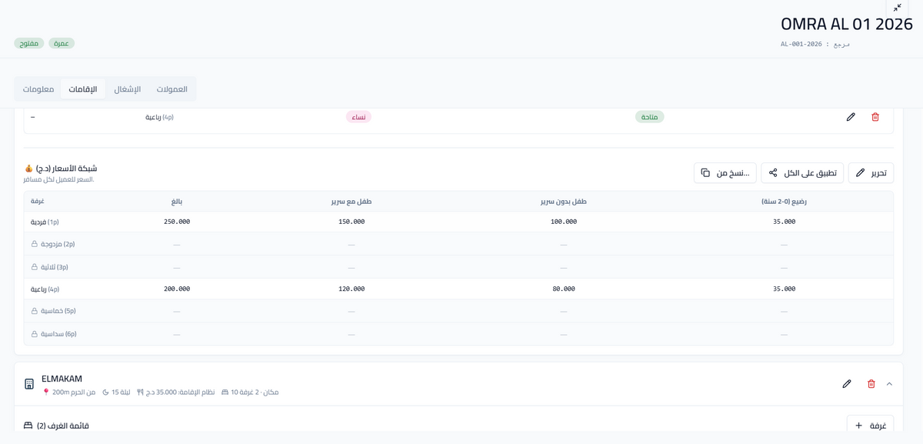This screenshot has width=923, height=444.
Task: Select the فردية (1p) row label
Action: 45,222
